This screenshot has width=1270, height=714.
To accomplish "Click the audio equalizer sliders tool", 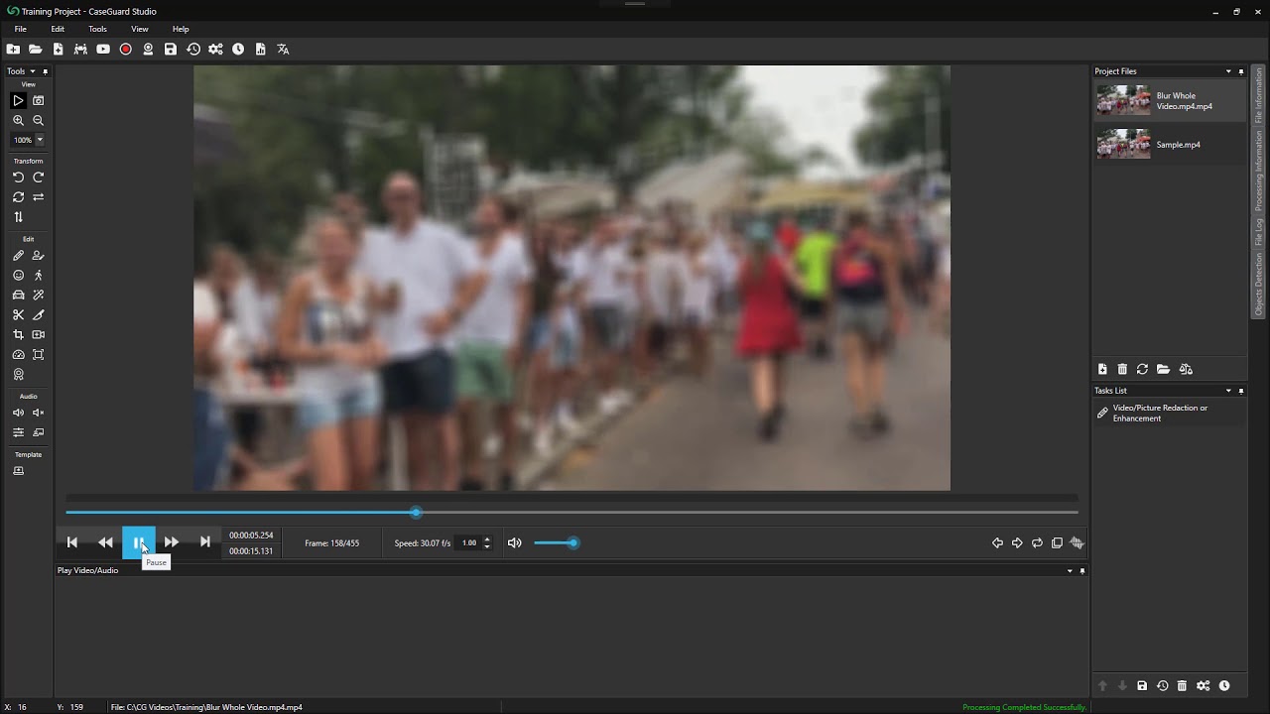I will pyautogui.click(x=18, y=432).
